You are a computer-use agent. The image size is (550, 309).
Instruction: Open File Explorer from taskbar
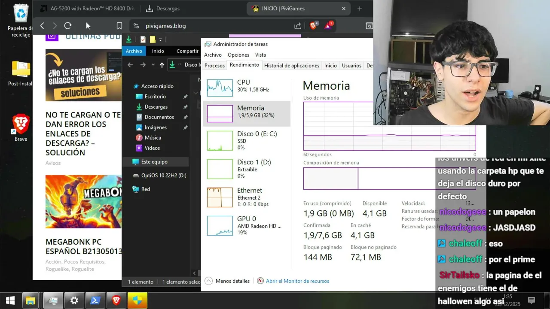pyautogui.click(x=30, y=300)
